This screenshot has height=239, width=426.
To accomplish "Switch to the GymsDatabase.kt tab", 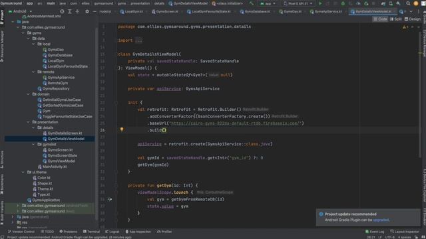I will pos(256,12).
